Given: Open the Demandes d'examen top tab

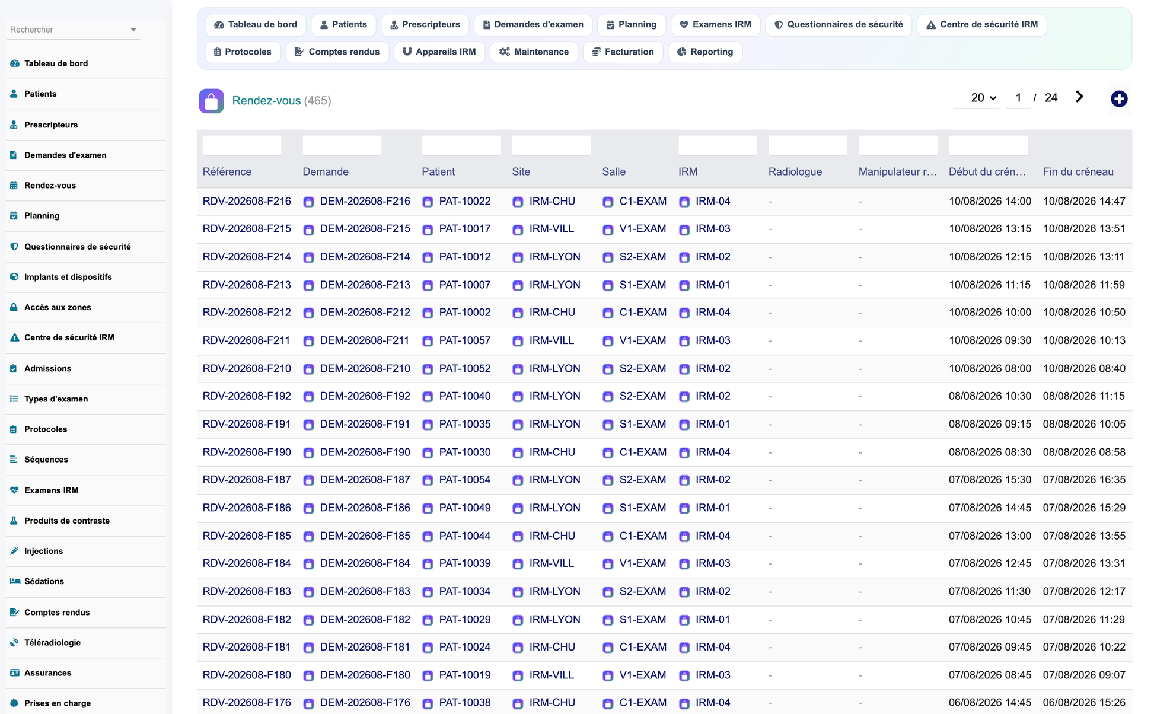Looking at the screenshot, I should 533,25.
